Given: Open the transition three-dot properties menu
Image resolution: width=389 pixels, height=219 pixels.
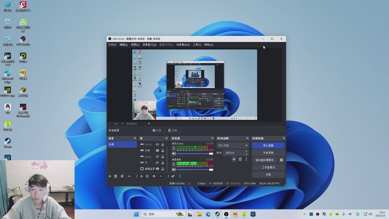Looking at the screenshot, I should [246, 159].
